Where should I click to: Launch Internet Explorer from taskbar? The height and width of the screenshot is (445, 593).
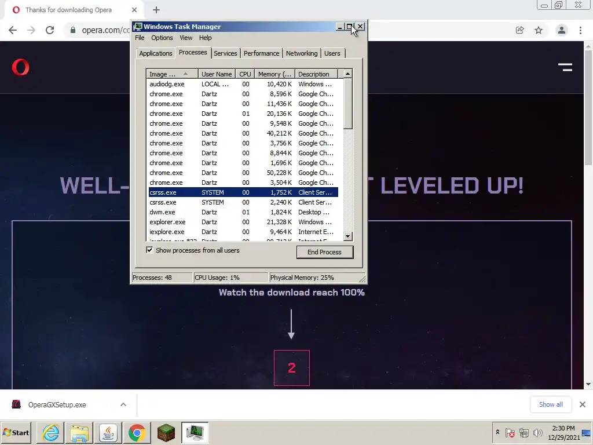pos(51,432)
